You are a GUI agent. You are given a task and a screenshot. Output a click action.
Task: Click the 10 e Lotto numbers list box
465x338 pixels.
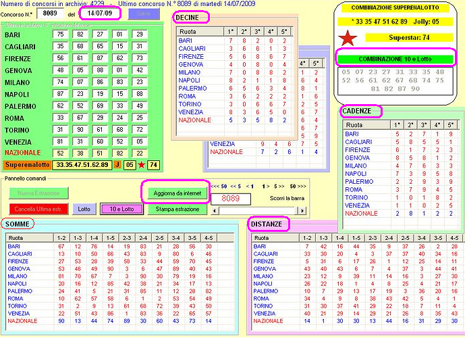click(x=395, y=81)
